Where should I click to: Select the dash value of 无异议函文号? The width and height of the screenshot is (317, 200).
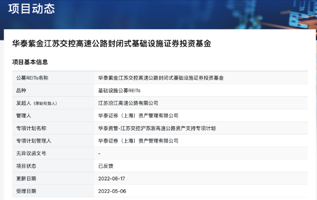click(x=99, y=153)
